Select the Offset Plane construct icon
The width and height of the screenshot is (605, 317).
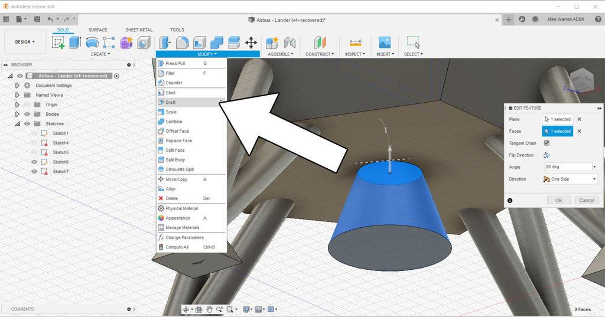(x=320, y=43)
